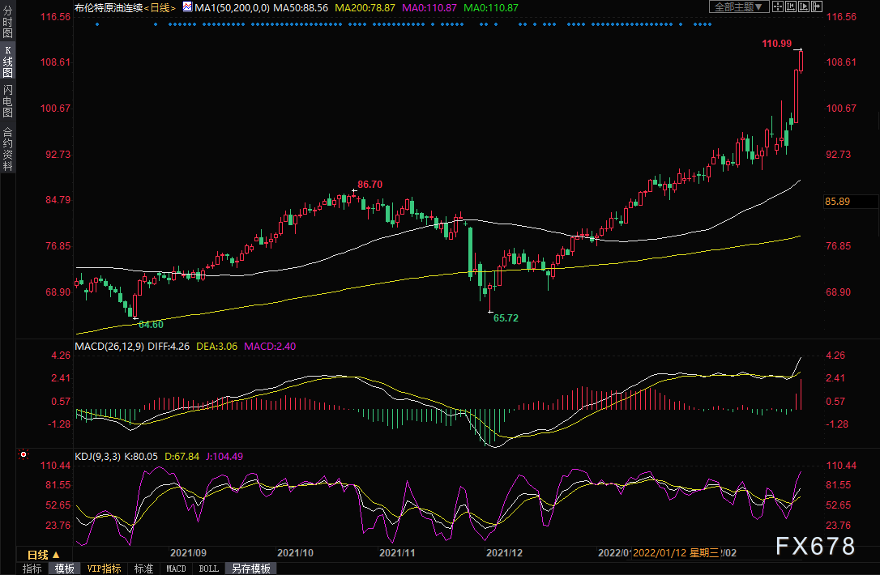Click the J:104.49 value label
This screenshot has height=575, width=880.
coord(224,457)
